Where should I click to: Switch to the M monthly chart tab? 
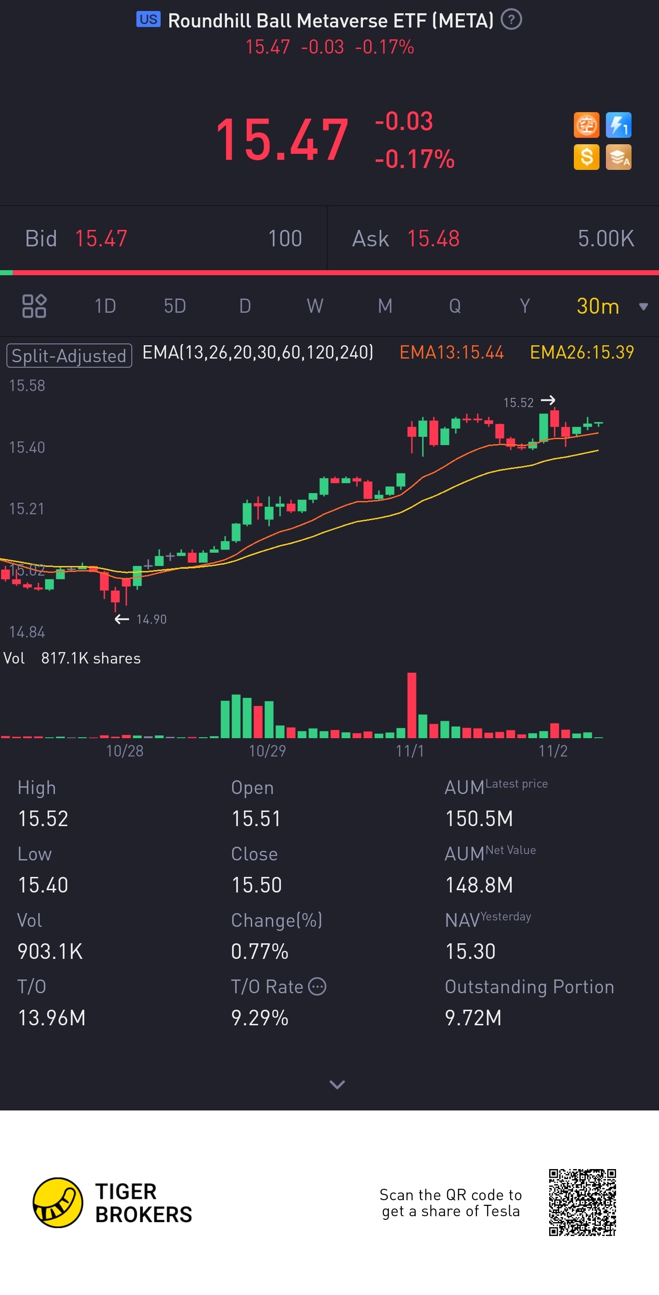click(385, 305)
